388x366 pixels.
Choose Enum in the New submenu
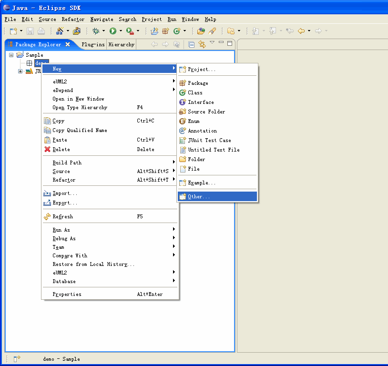pyautogui.click(x=217, y=121)
